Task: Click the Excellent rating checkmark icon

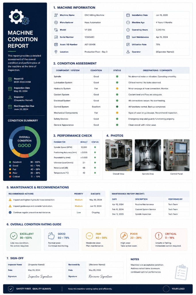Action: (x=14, y=236)
